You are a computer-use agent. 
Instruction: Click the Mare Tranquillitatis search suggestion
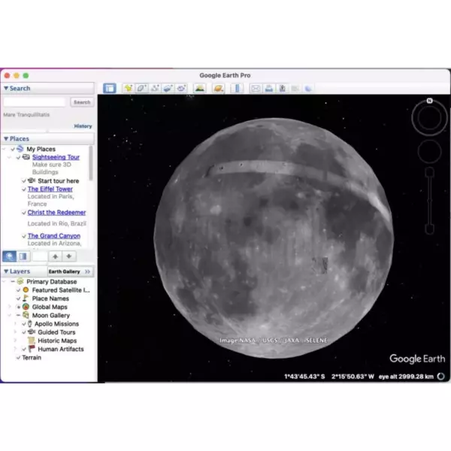pyautogui.click(x=26, y=115)
